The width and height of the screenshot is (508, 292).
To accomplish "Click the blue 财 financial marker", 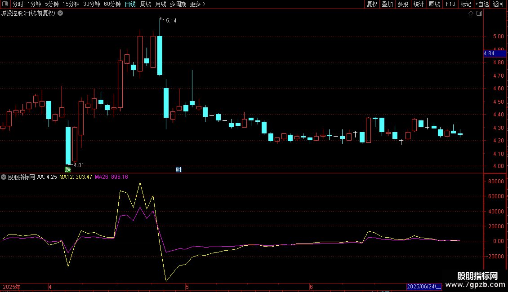I will (x=178, y=170).
